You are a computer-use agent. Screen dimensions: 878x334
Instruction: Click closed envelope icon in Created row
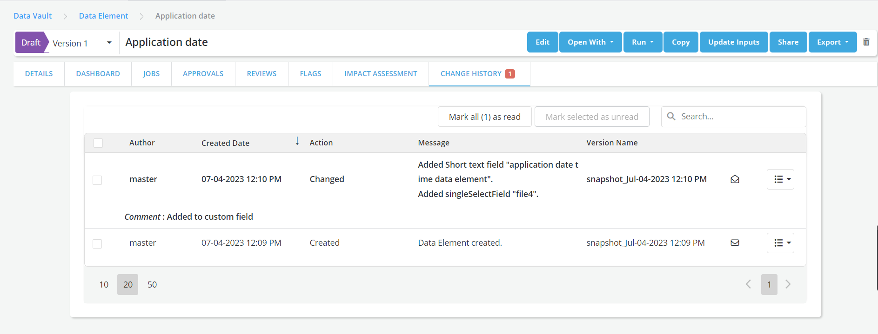point(735,242)
